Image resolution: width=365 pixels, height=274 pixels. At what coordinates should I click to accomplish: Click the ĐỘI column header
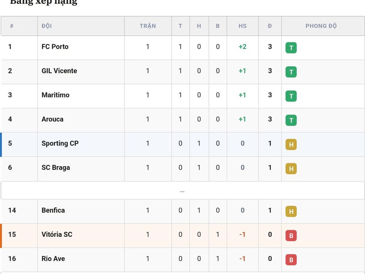[x=47, y=26]
